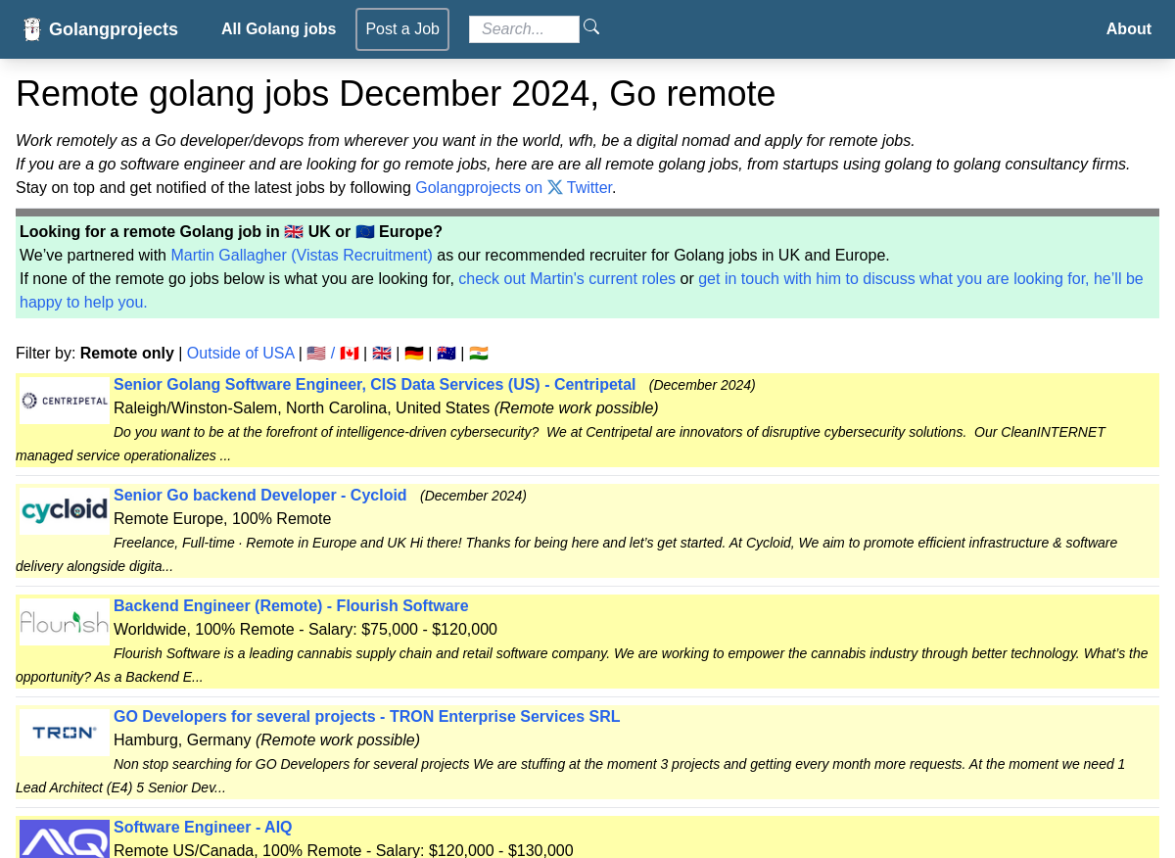Click the search magnifier icon

591,27
